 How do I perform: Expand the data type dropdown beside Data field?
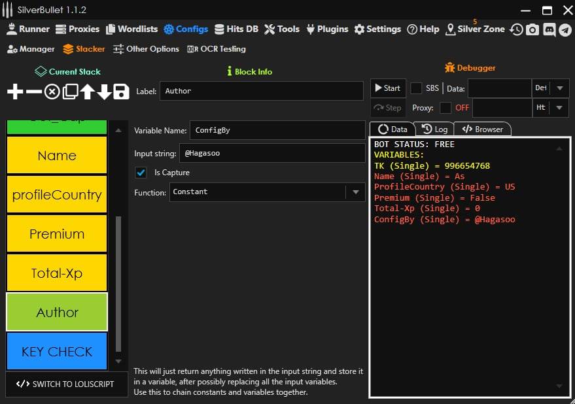click(559, 88)
